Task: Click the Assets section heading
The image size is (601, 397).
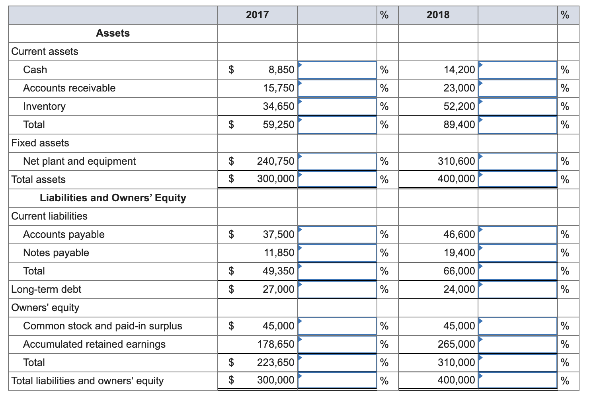Action: 113,33
